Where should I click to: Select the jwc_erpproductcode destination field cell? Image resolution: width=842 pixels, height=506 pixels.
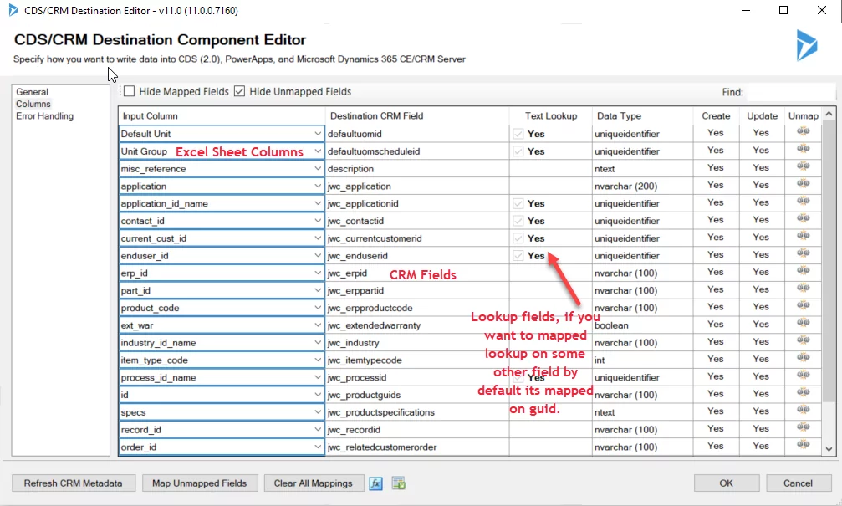[417, 308]
